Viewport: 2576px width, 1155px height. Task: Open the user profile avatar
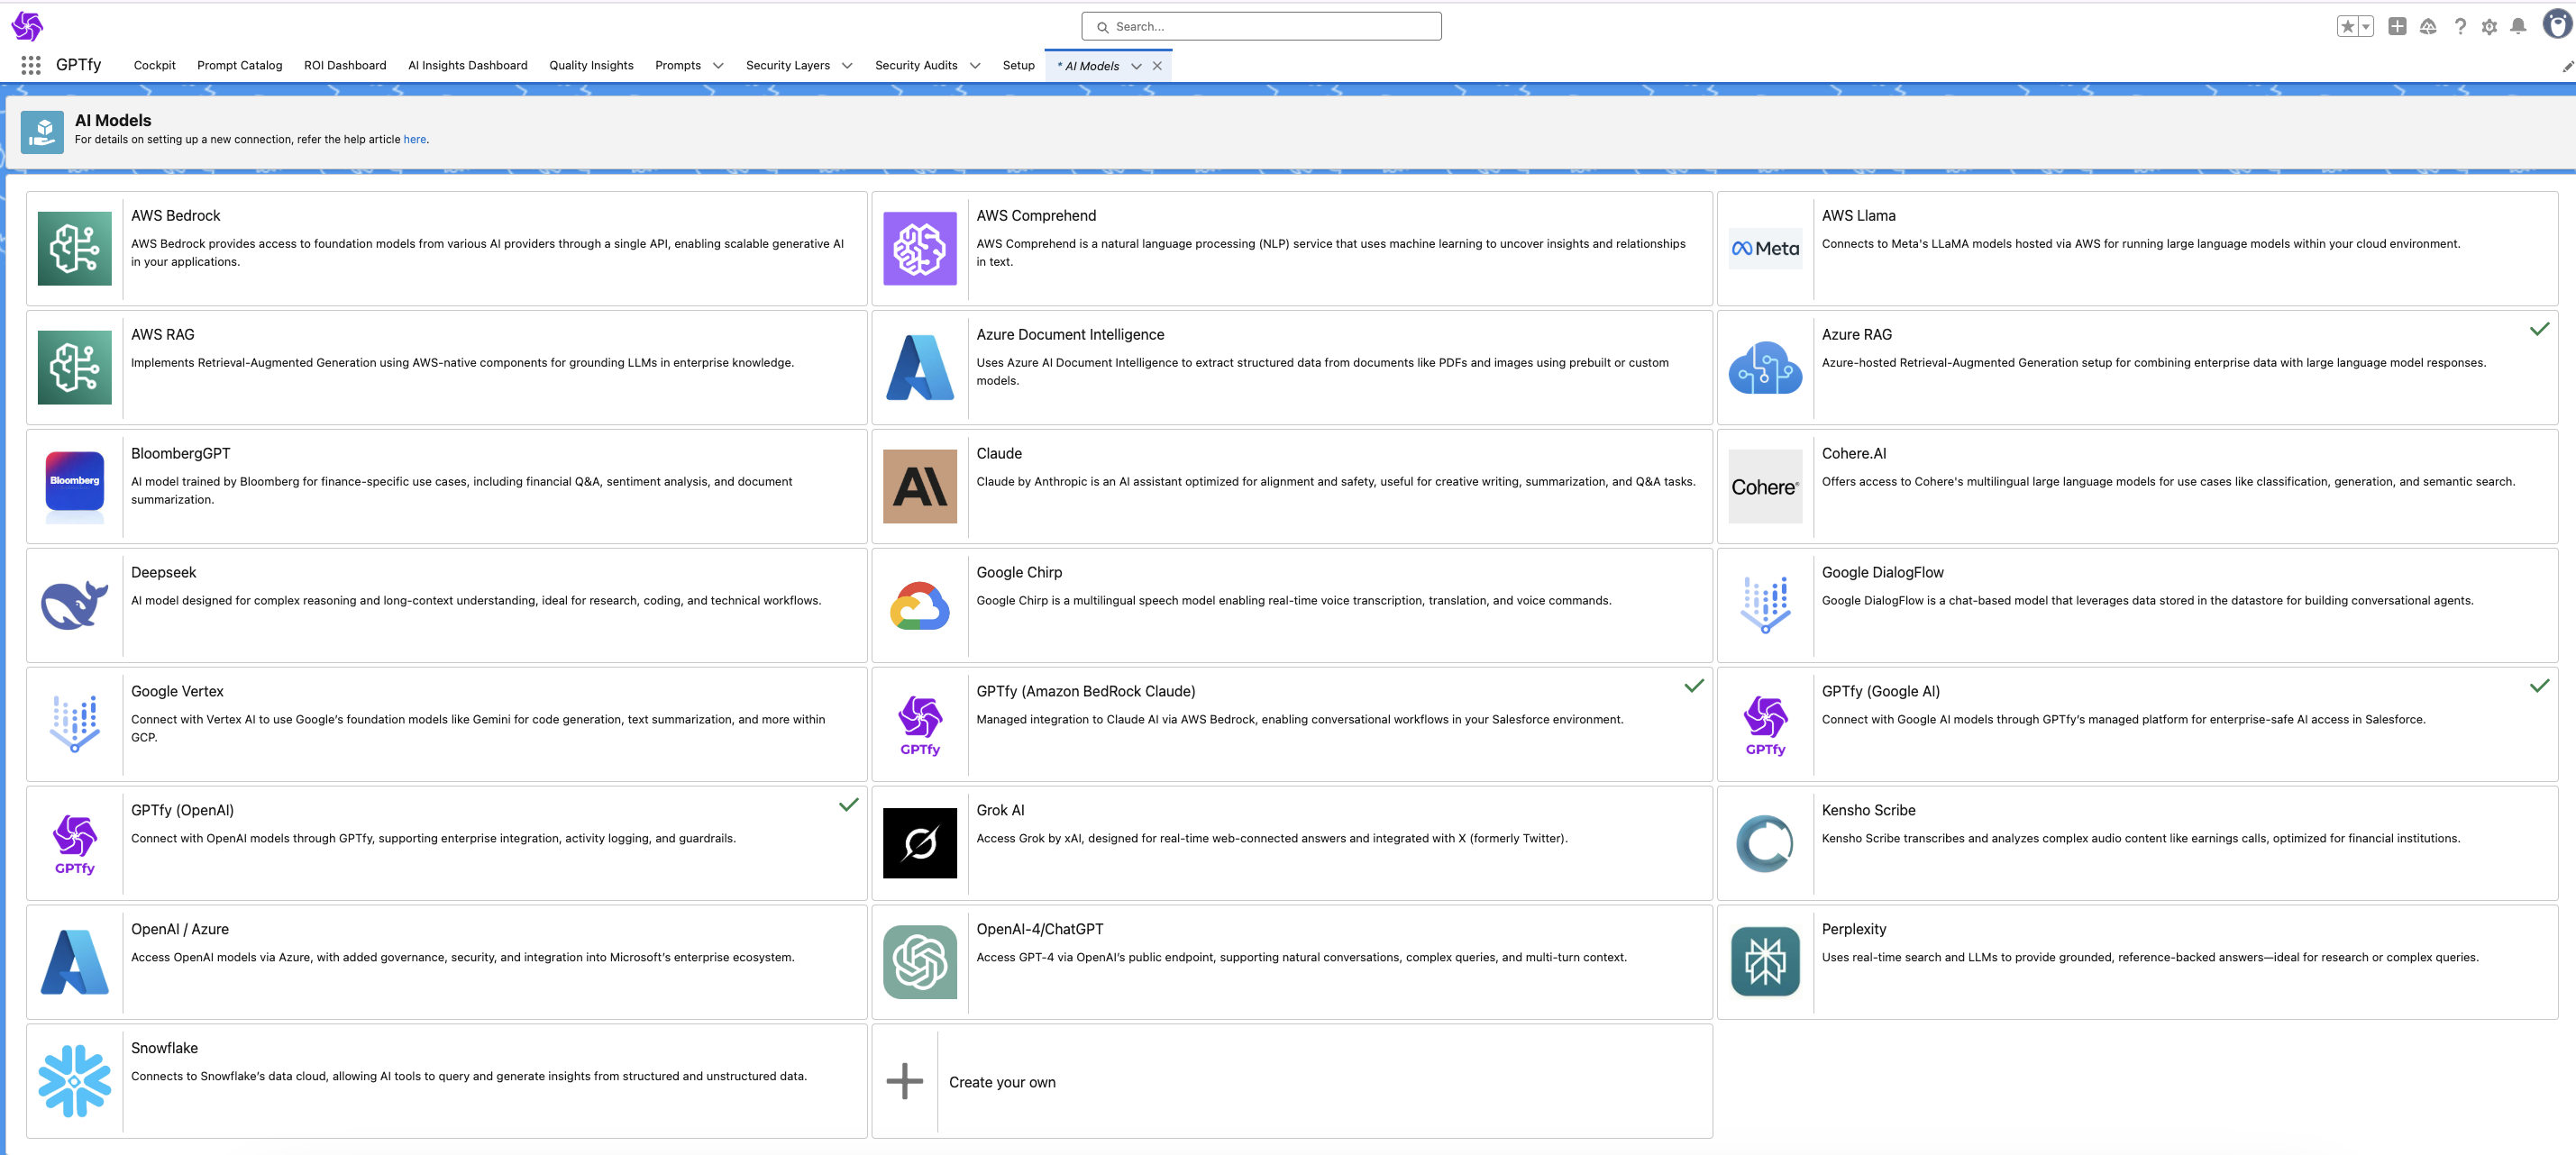[2557, 24]
